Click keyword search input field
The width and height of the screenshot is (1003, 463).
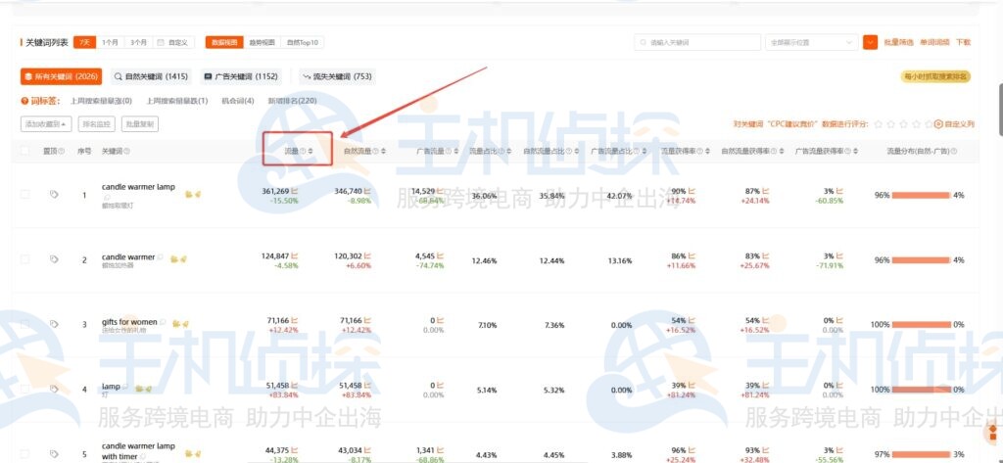tap(697, 42)
